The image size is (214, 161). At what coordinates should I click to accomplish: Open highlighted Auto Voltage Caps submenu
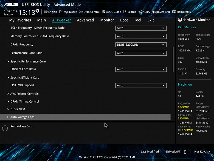tap(85, 117)
